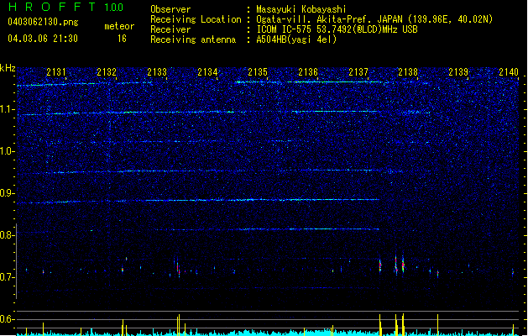Click the Ogata-vill. Akita-Pref. JAPAN location text
Viewport: 528px width, 336px height.
[374, 19]
